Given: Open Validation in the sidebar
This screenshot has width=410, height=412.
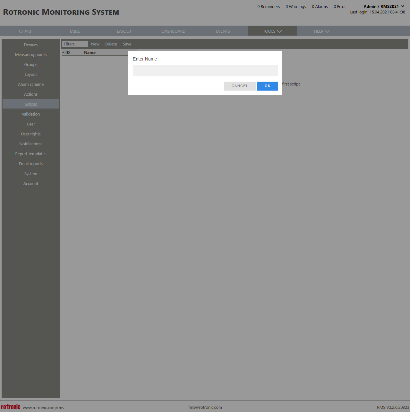Looking at the screenshot, I should coord(31,114).
